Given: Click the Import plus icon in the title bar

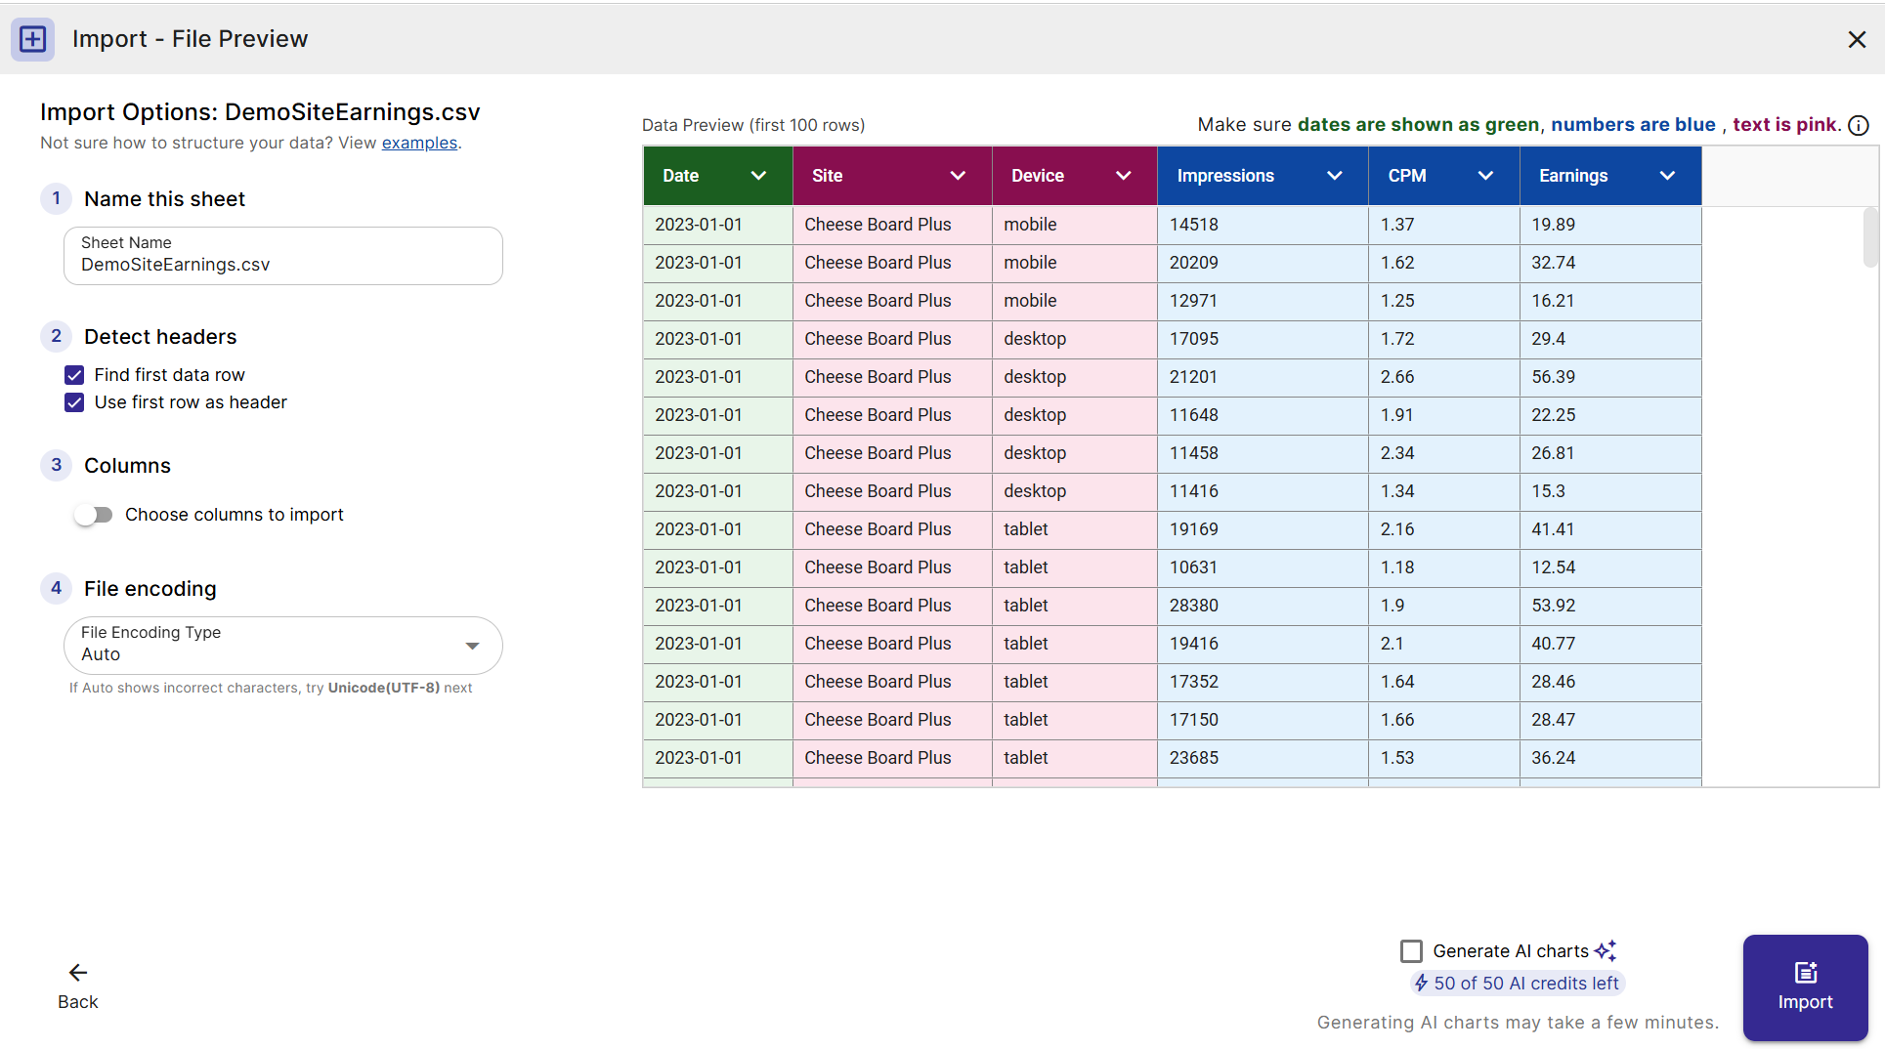Looking at the screenshot, I should coord(32,39).
